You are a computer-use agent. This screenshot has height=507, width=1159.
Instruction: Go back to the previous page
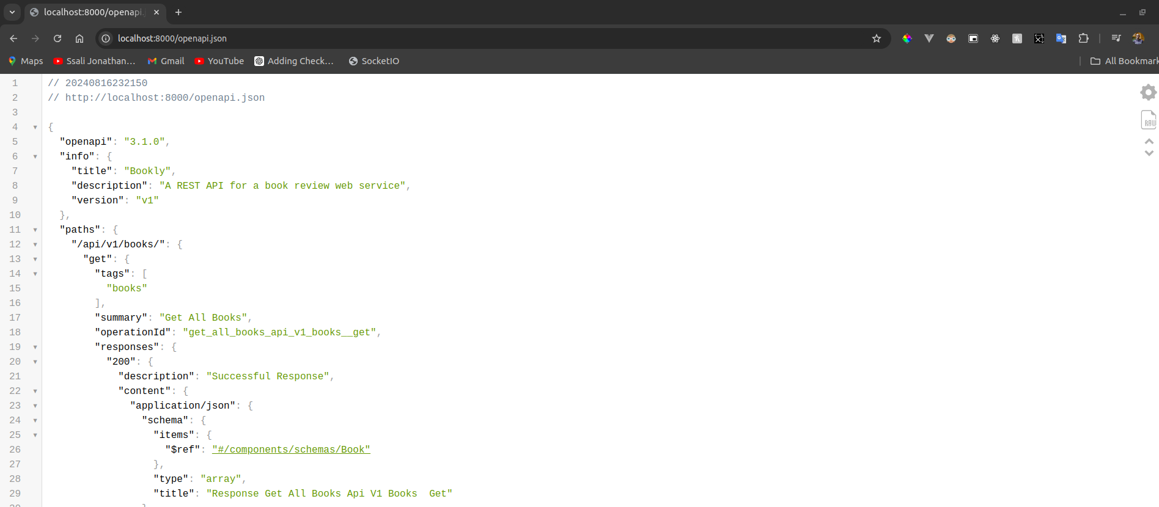tap(13, 38)
